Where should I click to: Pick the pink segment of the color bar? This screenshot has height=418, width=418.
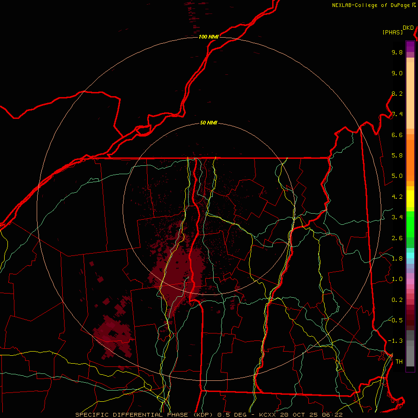click(x=410, y=281)
